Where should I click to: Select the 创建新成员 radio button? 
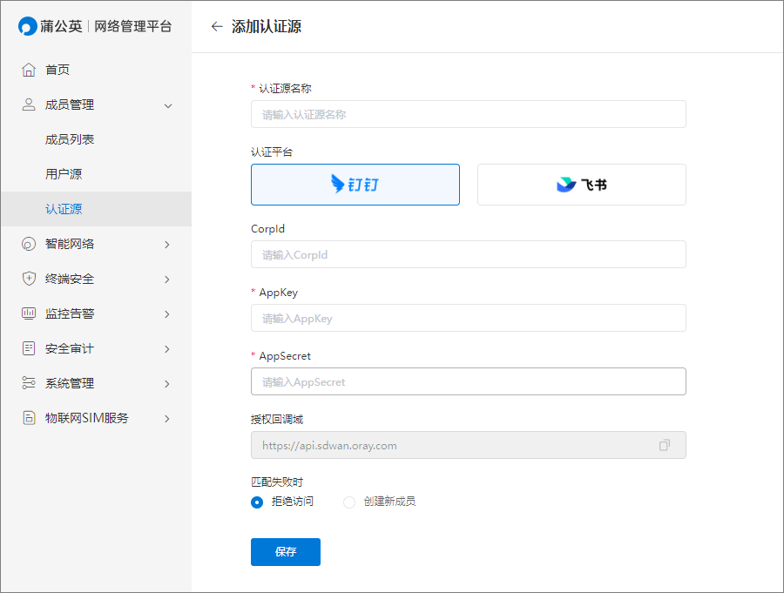[349, 502]
